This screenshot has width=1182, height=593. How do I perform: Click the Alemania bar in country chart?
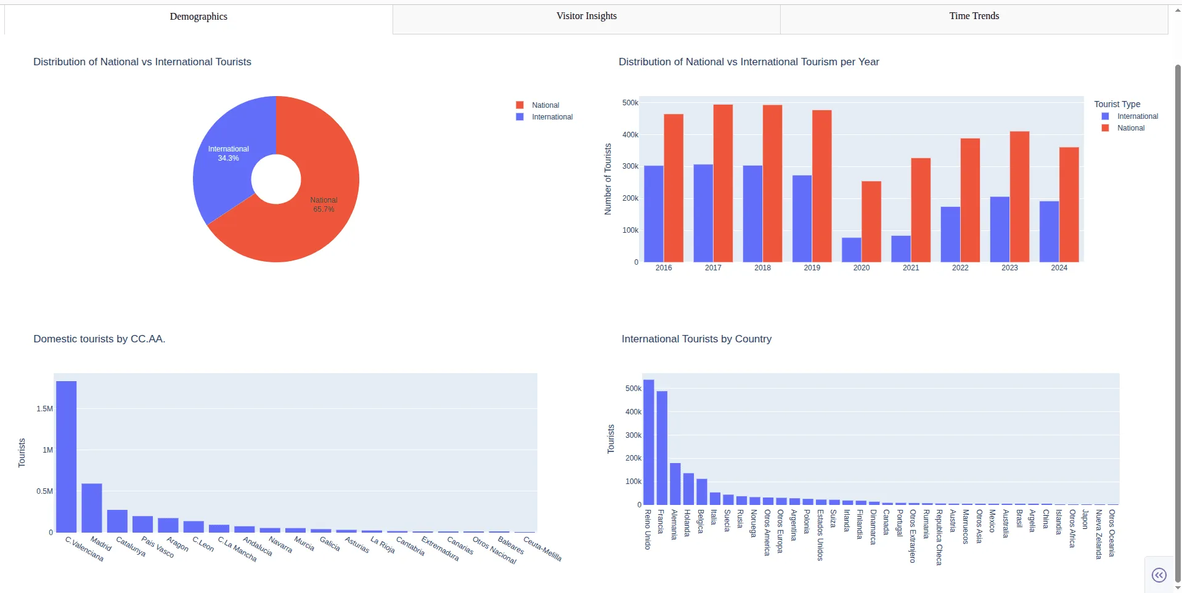[x=675, y=484]
